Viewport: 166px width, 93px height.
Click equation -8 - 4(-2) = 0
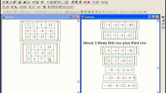coord(120,70)
